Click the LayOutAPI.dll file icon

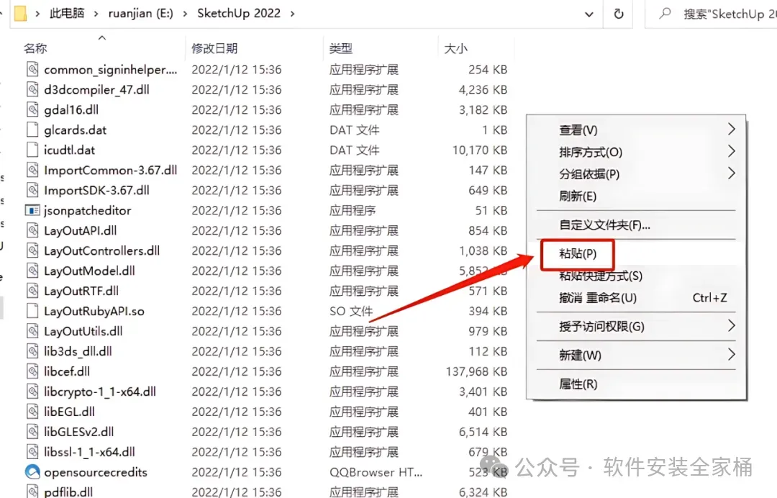point(32,230)
